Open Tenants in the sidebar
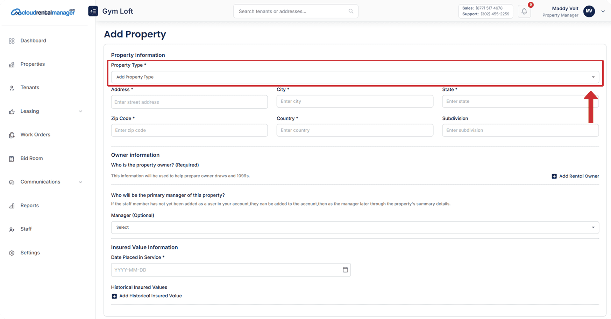 click(x=30, y=87)
